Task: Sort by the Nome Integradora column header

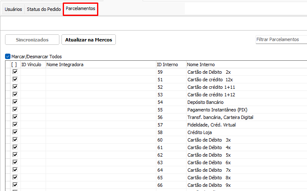Action: 65,65
